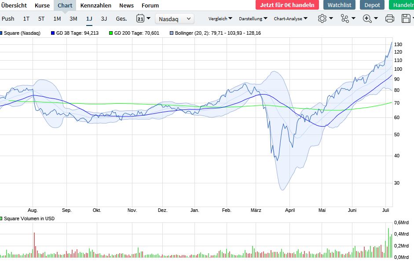This screenshot has width=414, height=262.
Task: Click Bollinger legend color swatch
Action: pos(172,33)
